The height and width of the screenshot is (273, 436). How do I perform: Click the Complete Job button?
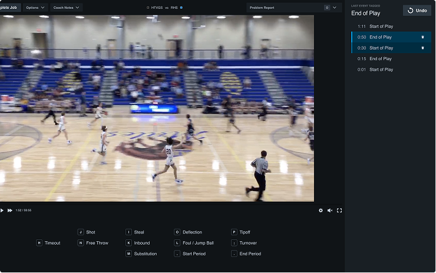click(10, 8)
